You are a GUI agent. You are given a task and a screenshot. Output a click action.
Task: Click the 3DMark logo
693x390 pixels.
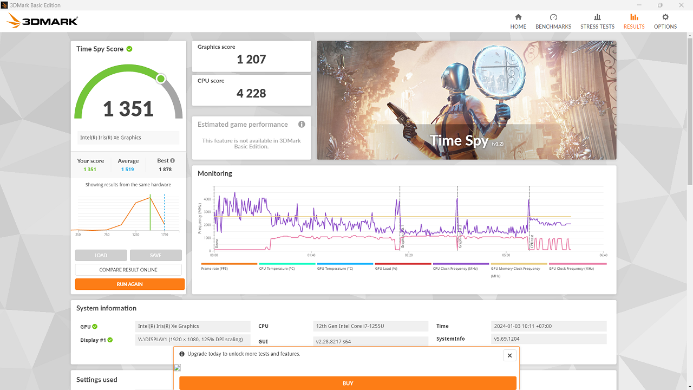coord(41,21)
